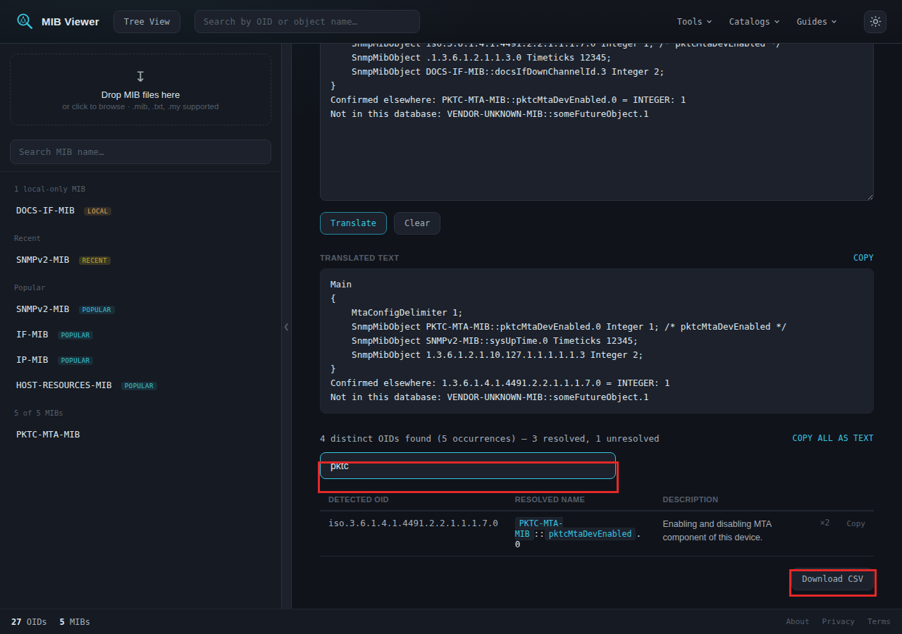The height and width of the screenshot is (634, 902).
Task: Click the input text area
Action: click(597, 121)
